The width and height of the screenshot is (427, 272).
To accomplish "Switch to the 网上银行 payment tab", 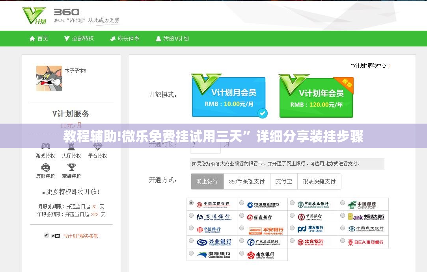I will [x=207, y=181].
